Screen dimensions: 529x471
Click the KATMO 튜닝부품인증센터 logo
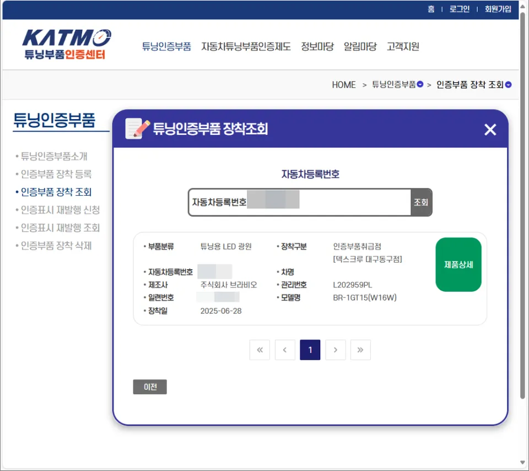[x=67, y=44]
